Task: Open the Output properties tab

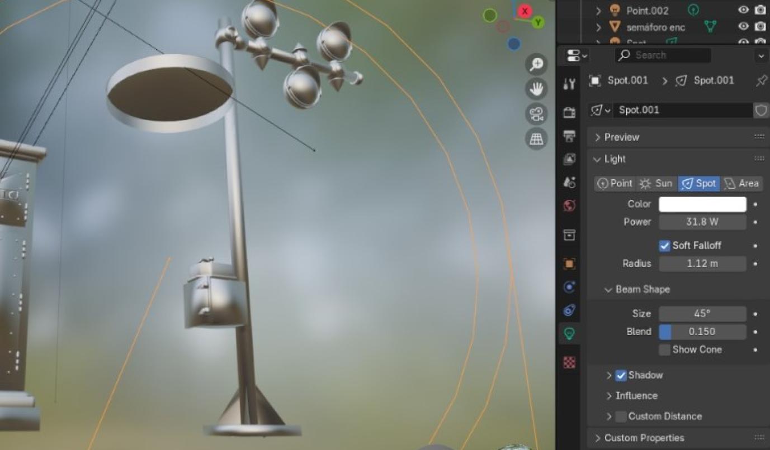Action: [x=569, y=136]
